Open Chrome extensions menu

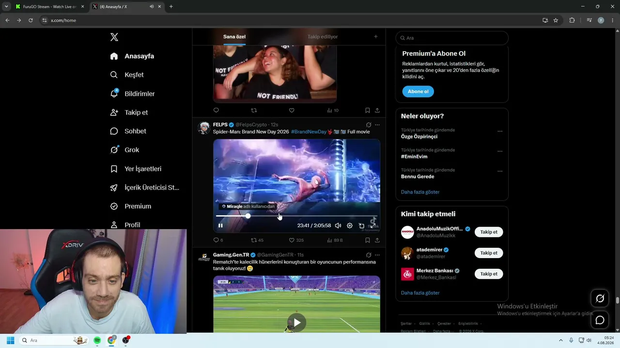coord(572,20)
